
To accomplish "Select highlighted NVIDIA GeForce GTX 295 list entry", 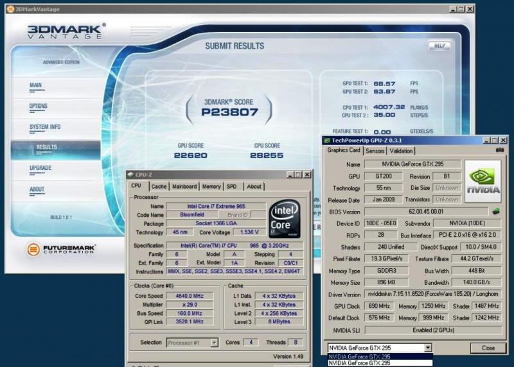I will tap(380, 357).
